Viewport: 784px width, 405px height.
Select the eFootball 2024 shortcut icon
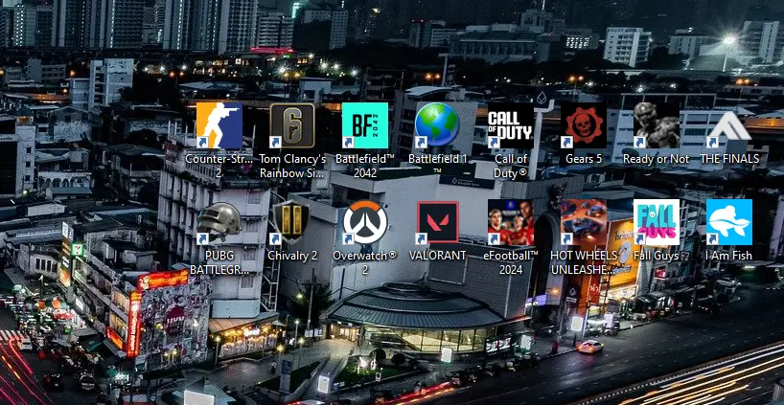click(511, 222)
